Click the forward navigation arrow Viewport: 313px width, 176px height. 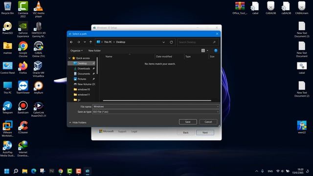78,42
